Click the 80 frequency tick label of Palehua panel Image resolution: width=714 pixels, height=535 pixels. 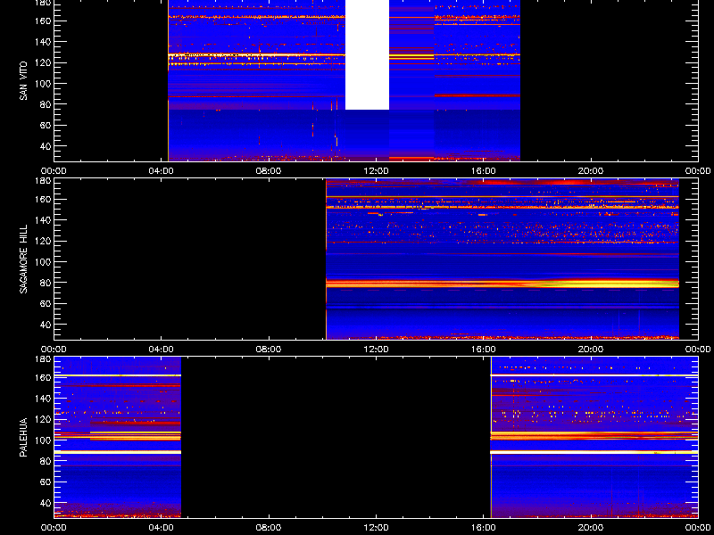click(x=46, y=461)
